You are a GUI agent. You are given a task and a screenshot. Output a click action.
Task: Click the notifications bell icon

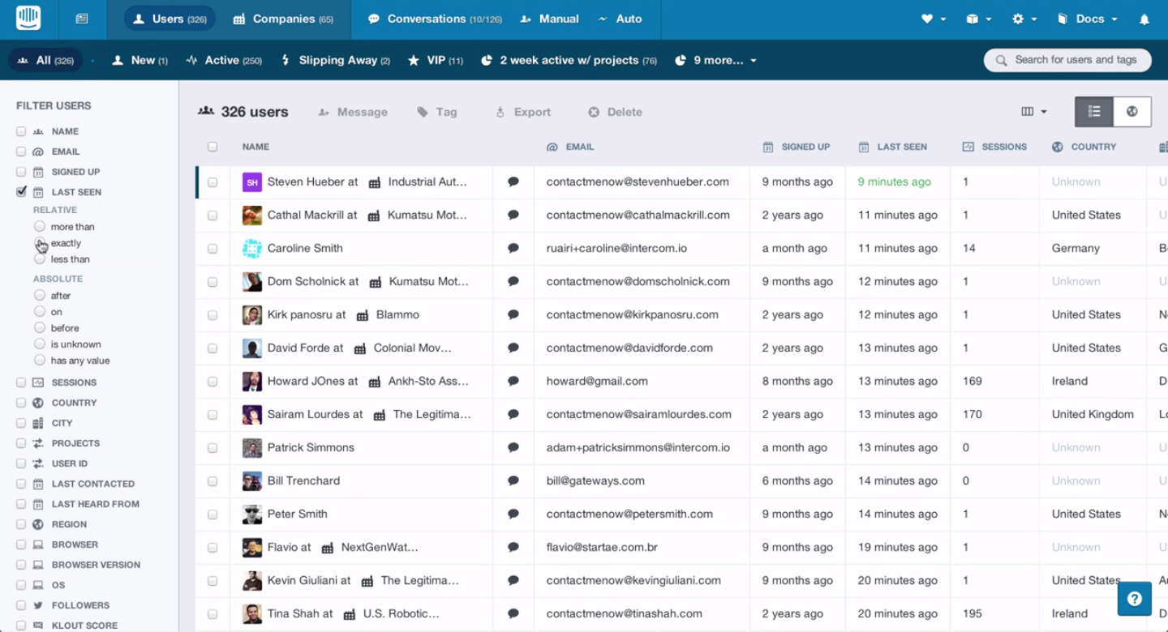tap(1144, 19)
